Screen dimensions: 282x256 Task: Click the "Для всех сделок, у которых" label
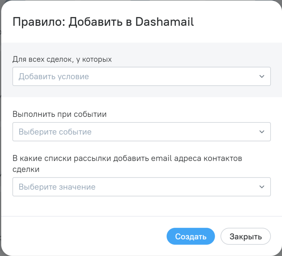(62, 60)
